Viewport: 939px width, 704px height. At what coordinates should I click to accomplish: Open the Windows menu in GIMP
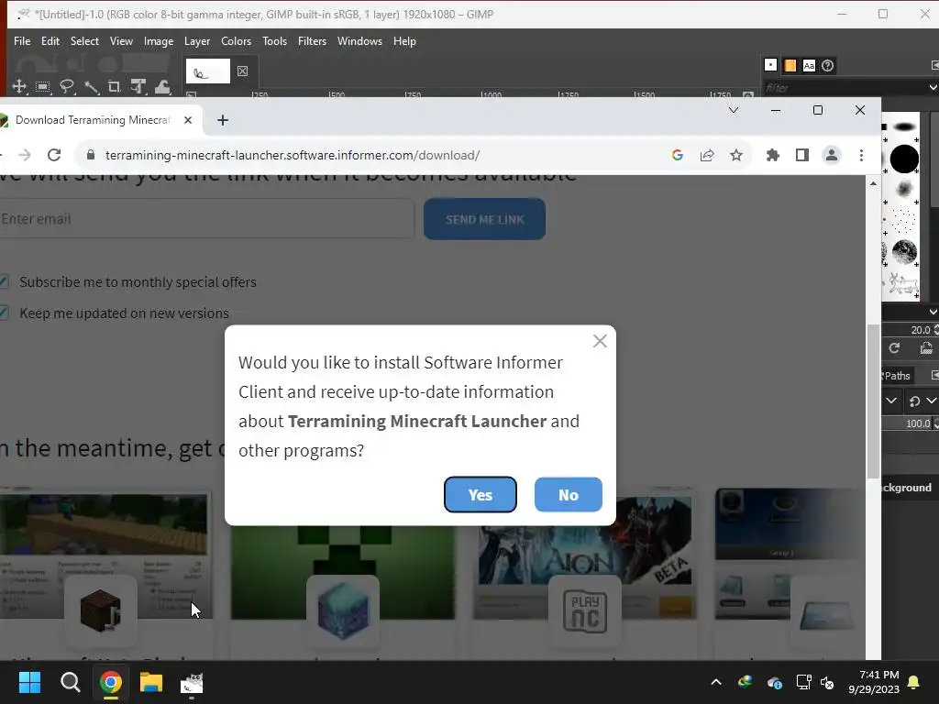[359, 41]
